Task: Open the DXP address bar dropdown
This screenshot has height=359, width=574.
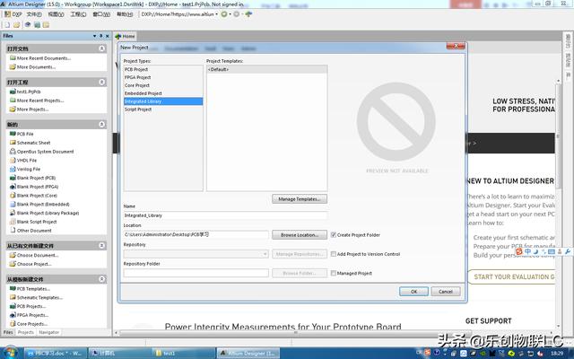Action: point(217,14)
